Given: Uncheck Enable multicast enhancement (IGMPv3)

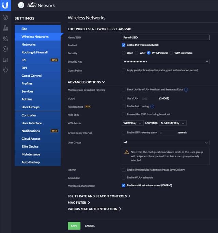Looking at the screenshot, I should tap(124, 185).
